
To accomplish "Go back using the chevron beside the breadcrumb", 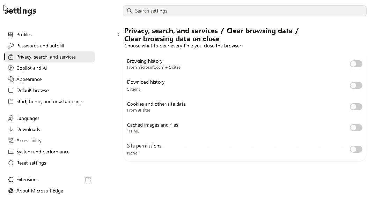I will click(118, 35).
